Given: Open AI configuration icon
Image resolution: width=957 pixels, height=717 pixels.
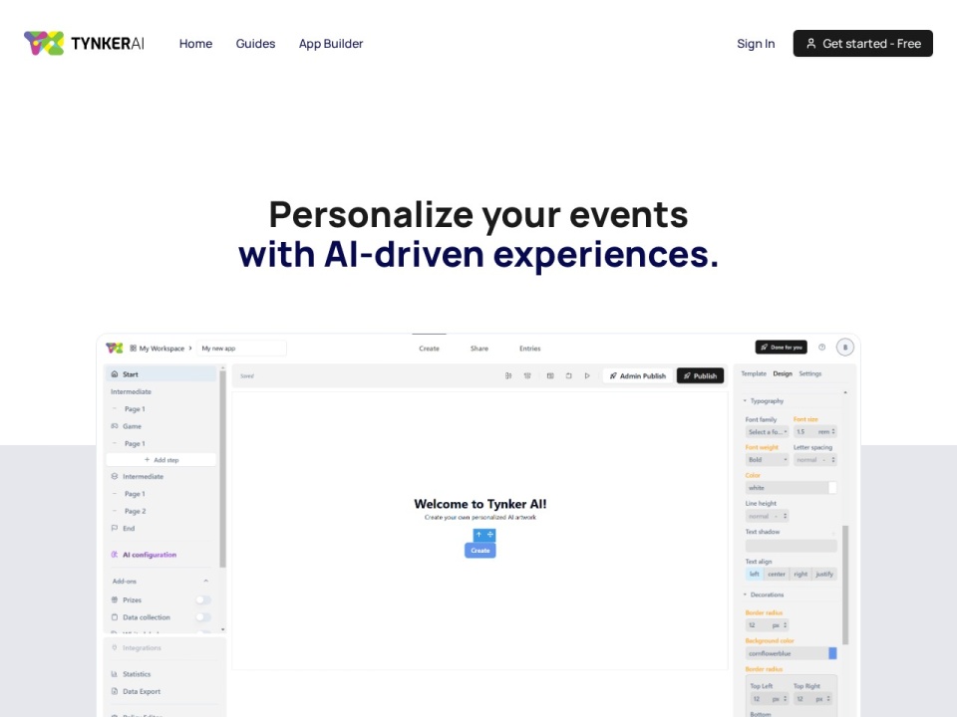Looking at the screenshot, I should [114, 555].
